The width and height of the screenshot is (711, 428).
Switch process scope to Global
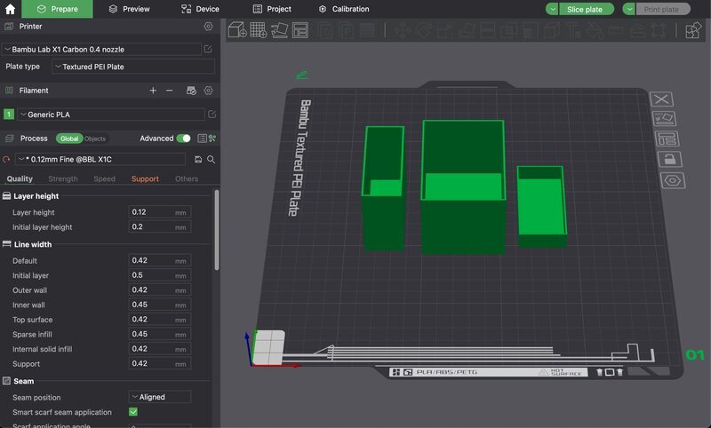pyautogui.click(x=69, y=139)
